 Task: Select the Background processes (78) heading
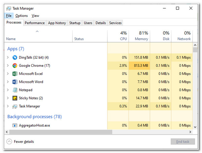pyautogui.click(x=35, y=117)
